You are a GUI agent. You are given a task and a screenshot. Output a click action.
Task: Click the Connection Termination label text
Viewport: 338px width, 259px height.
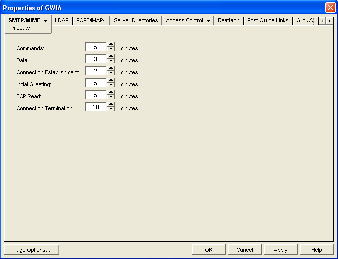[x=45, y=108]
